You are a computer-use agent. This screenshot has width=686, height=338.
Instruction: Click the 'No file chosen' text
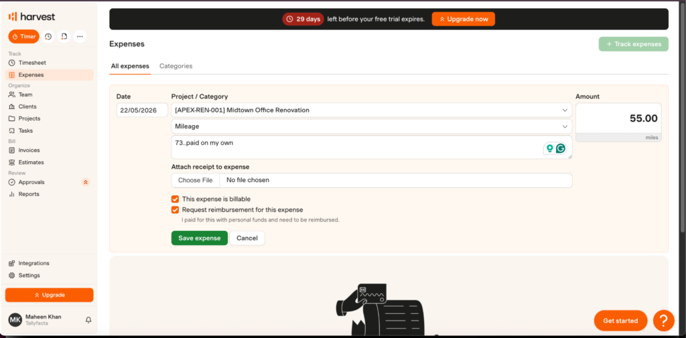(x=248, y=180)
